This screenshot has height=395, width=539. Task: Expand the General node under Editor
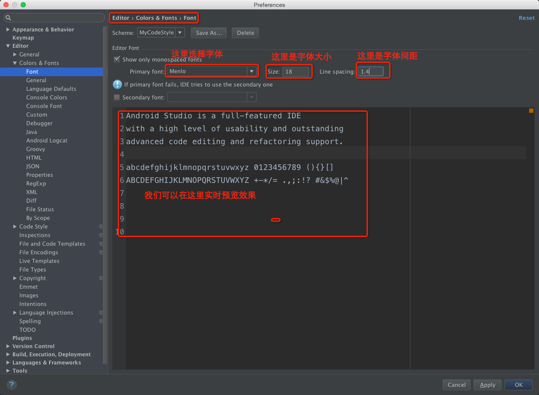[x=15, y=55]
